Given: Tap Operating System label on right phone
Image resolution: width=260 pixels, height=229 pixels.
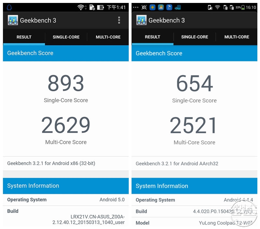Looking at the screenshot, I should (x=155, y=200).
